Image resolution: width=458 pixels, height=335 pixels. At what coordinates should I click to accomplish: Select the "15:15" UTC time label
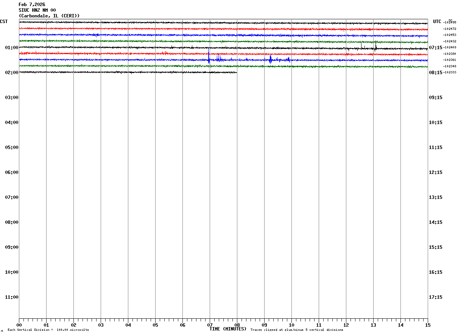tap(436, 247)
